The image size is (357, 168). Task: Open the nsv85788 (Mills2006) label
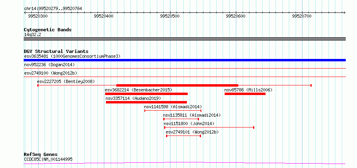(248, 90)
